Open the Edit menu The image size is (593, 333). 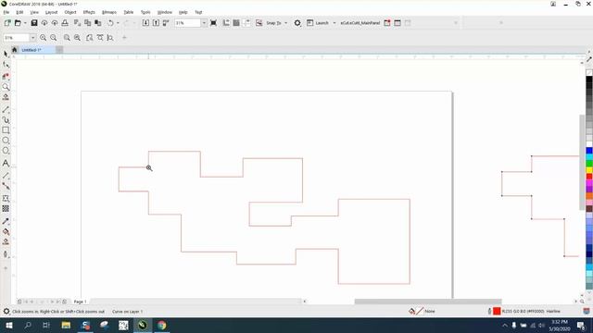[19, 12]
